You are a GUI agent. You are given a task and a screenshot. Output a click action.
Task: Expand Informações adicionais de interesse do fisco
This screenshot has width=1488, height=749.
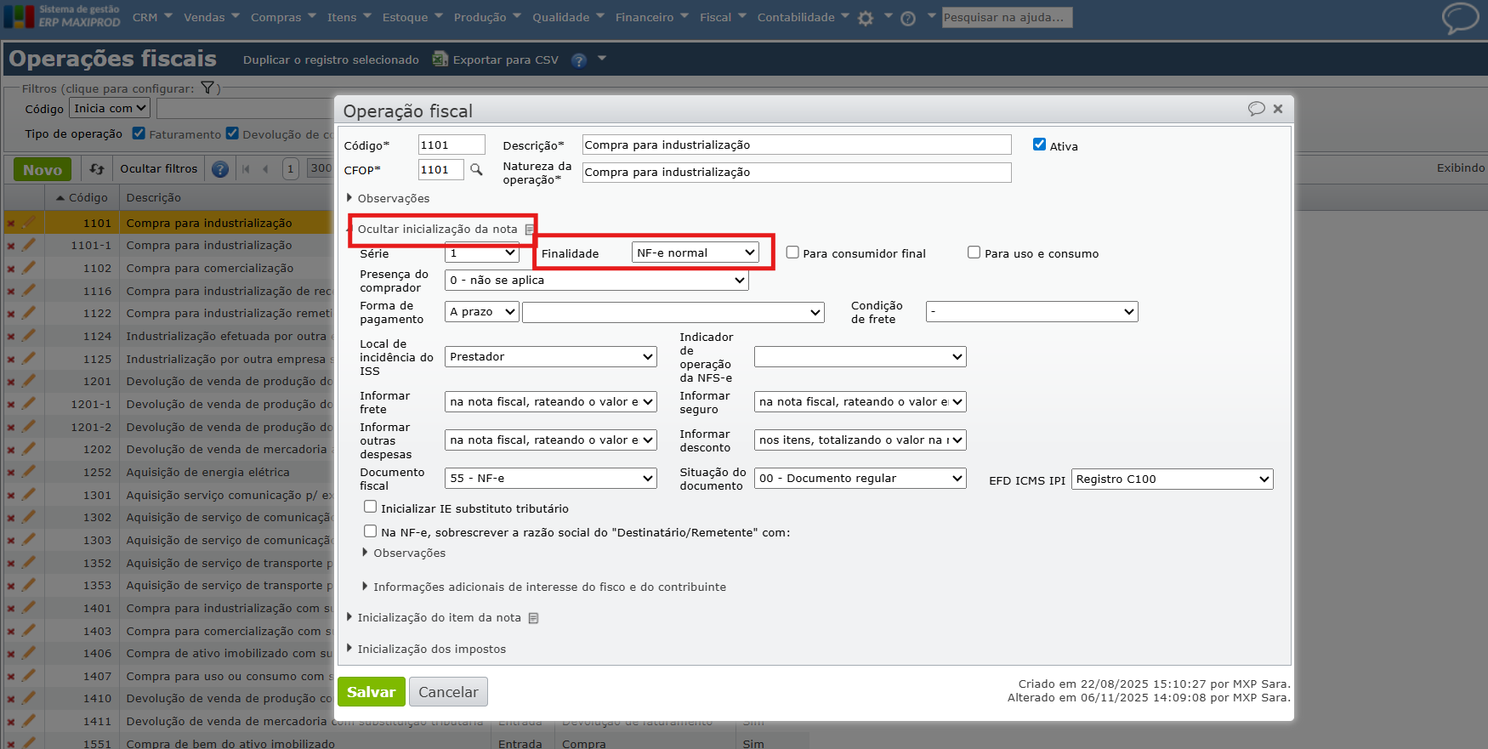click(549, 587)
